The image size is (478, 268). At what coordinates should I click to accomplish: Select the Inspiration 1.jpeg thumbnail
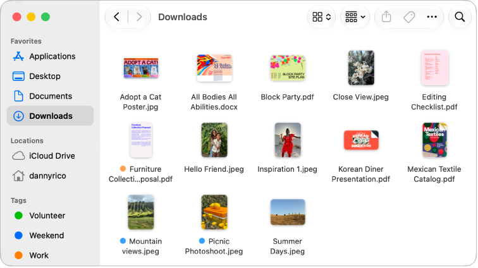click(288, 140)
